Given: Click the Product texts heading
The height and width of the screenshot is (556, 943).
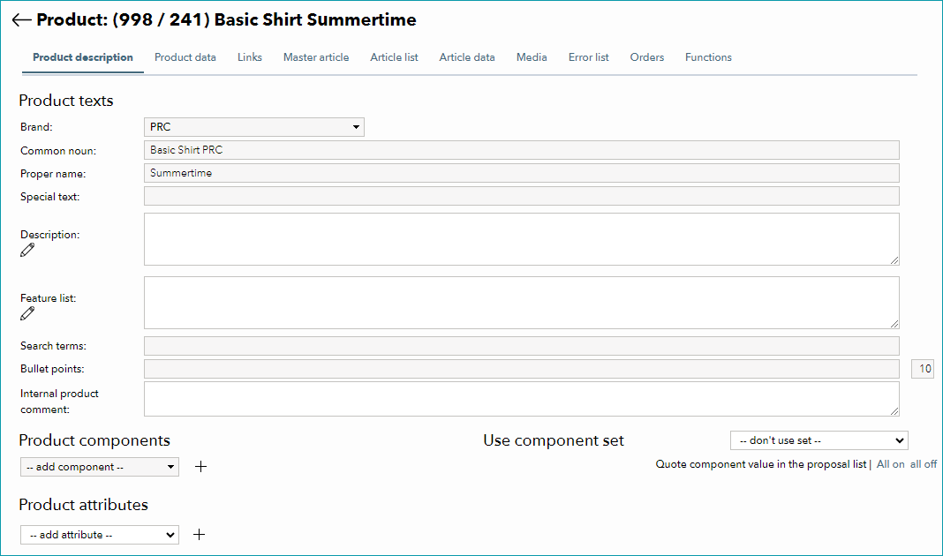Looking at the screenshot, I should [x=66, y=101].
